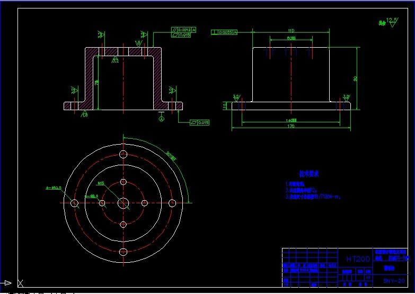The image size is (415, 294).
Task: Click datum A symbol under section view
Action: click(162, 117)
